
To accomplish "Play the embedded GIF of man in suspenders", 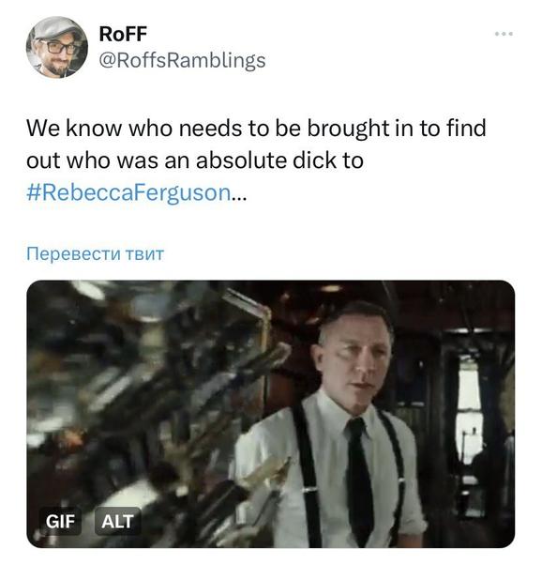I will tap(271, 414).
